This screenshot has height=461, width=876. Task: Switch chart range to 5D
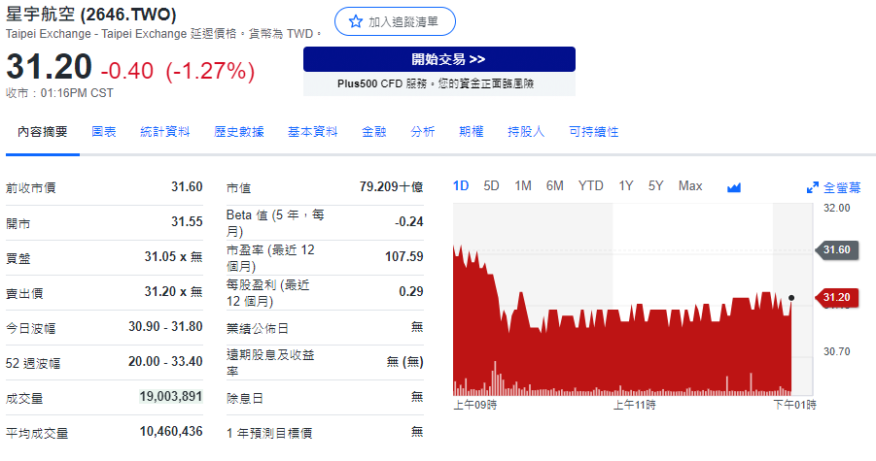click(x=491, y=186)
